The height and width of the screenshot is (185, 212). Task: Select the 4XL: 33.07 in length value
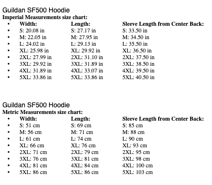[x=87, y=71]
